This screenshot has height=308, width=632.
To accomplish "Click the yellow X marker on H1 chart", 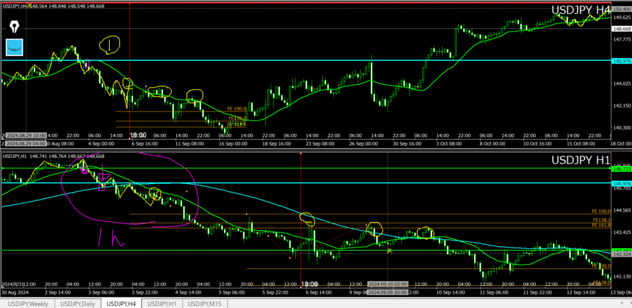I will tap(389, 251).
